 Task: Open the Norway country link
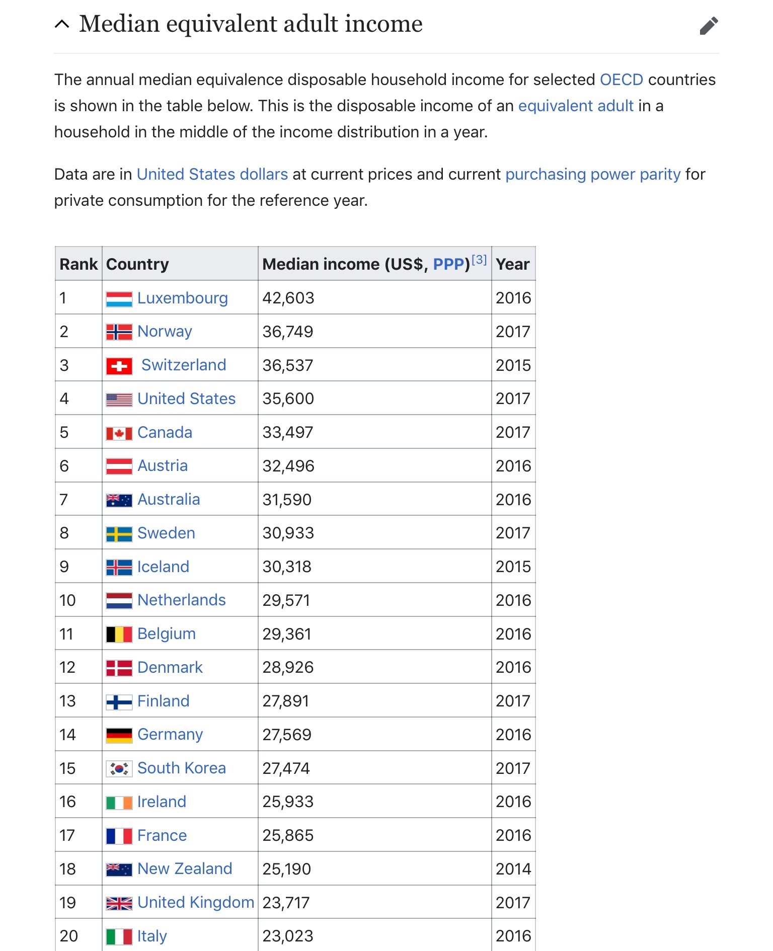coord(165,331)
